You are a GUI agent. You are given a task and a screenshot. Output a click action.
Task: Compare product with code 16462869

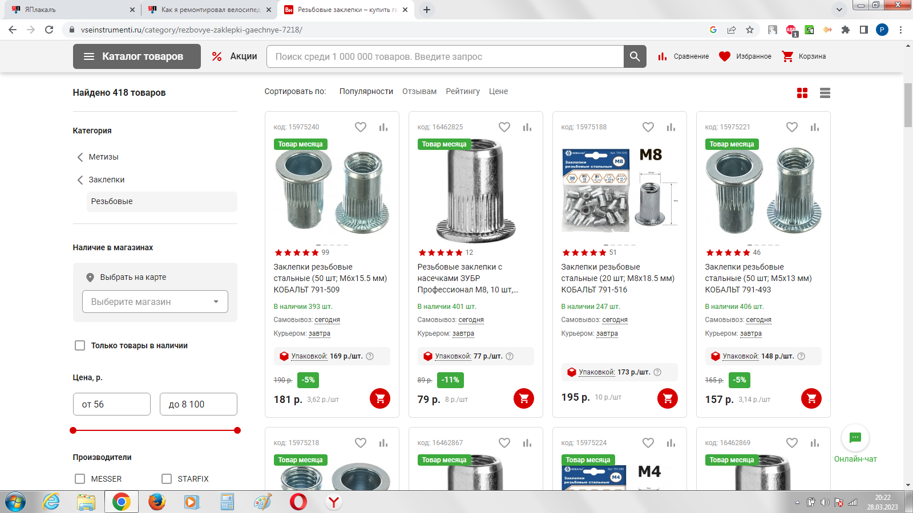click(x=815, y=443)
